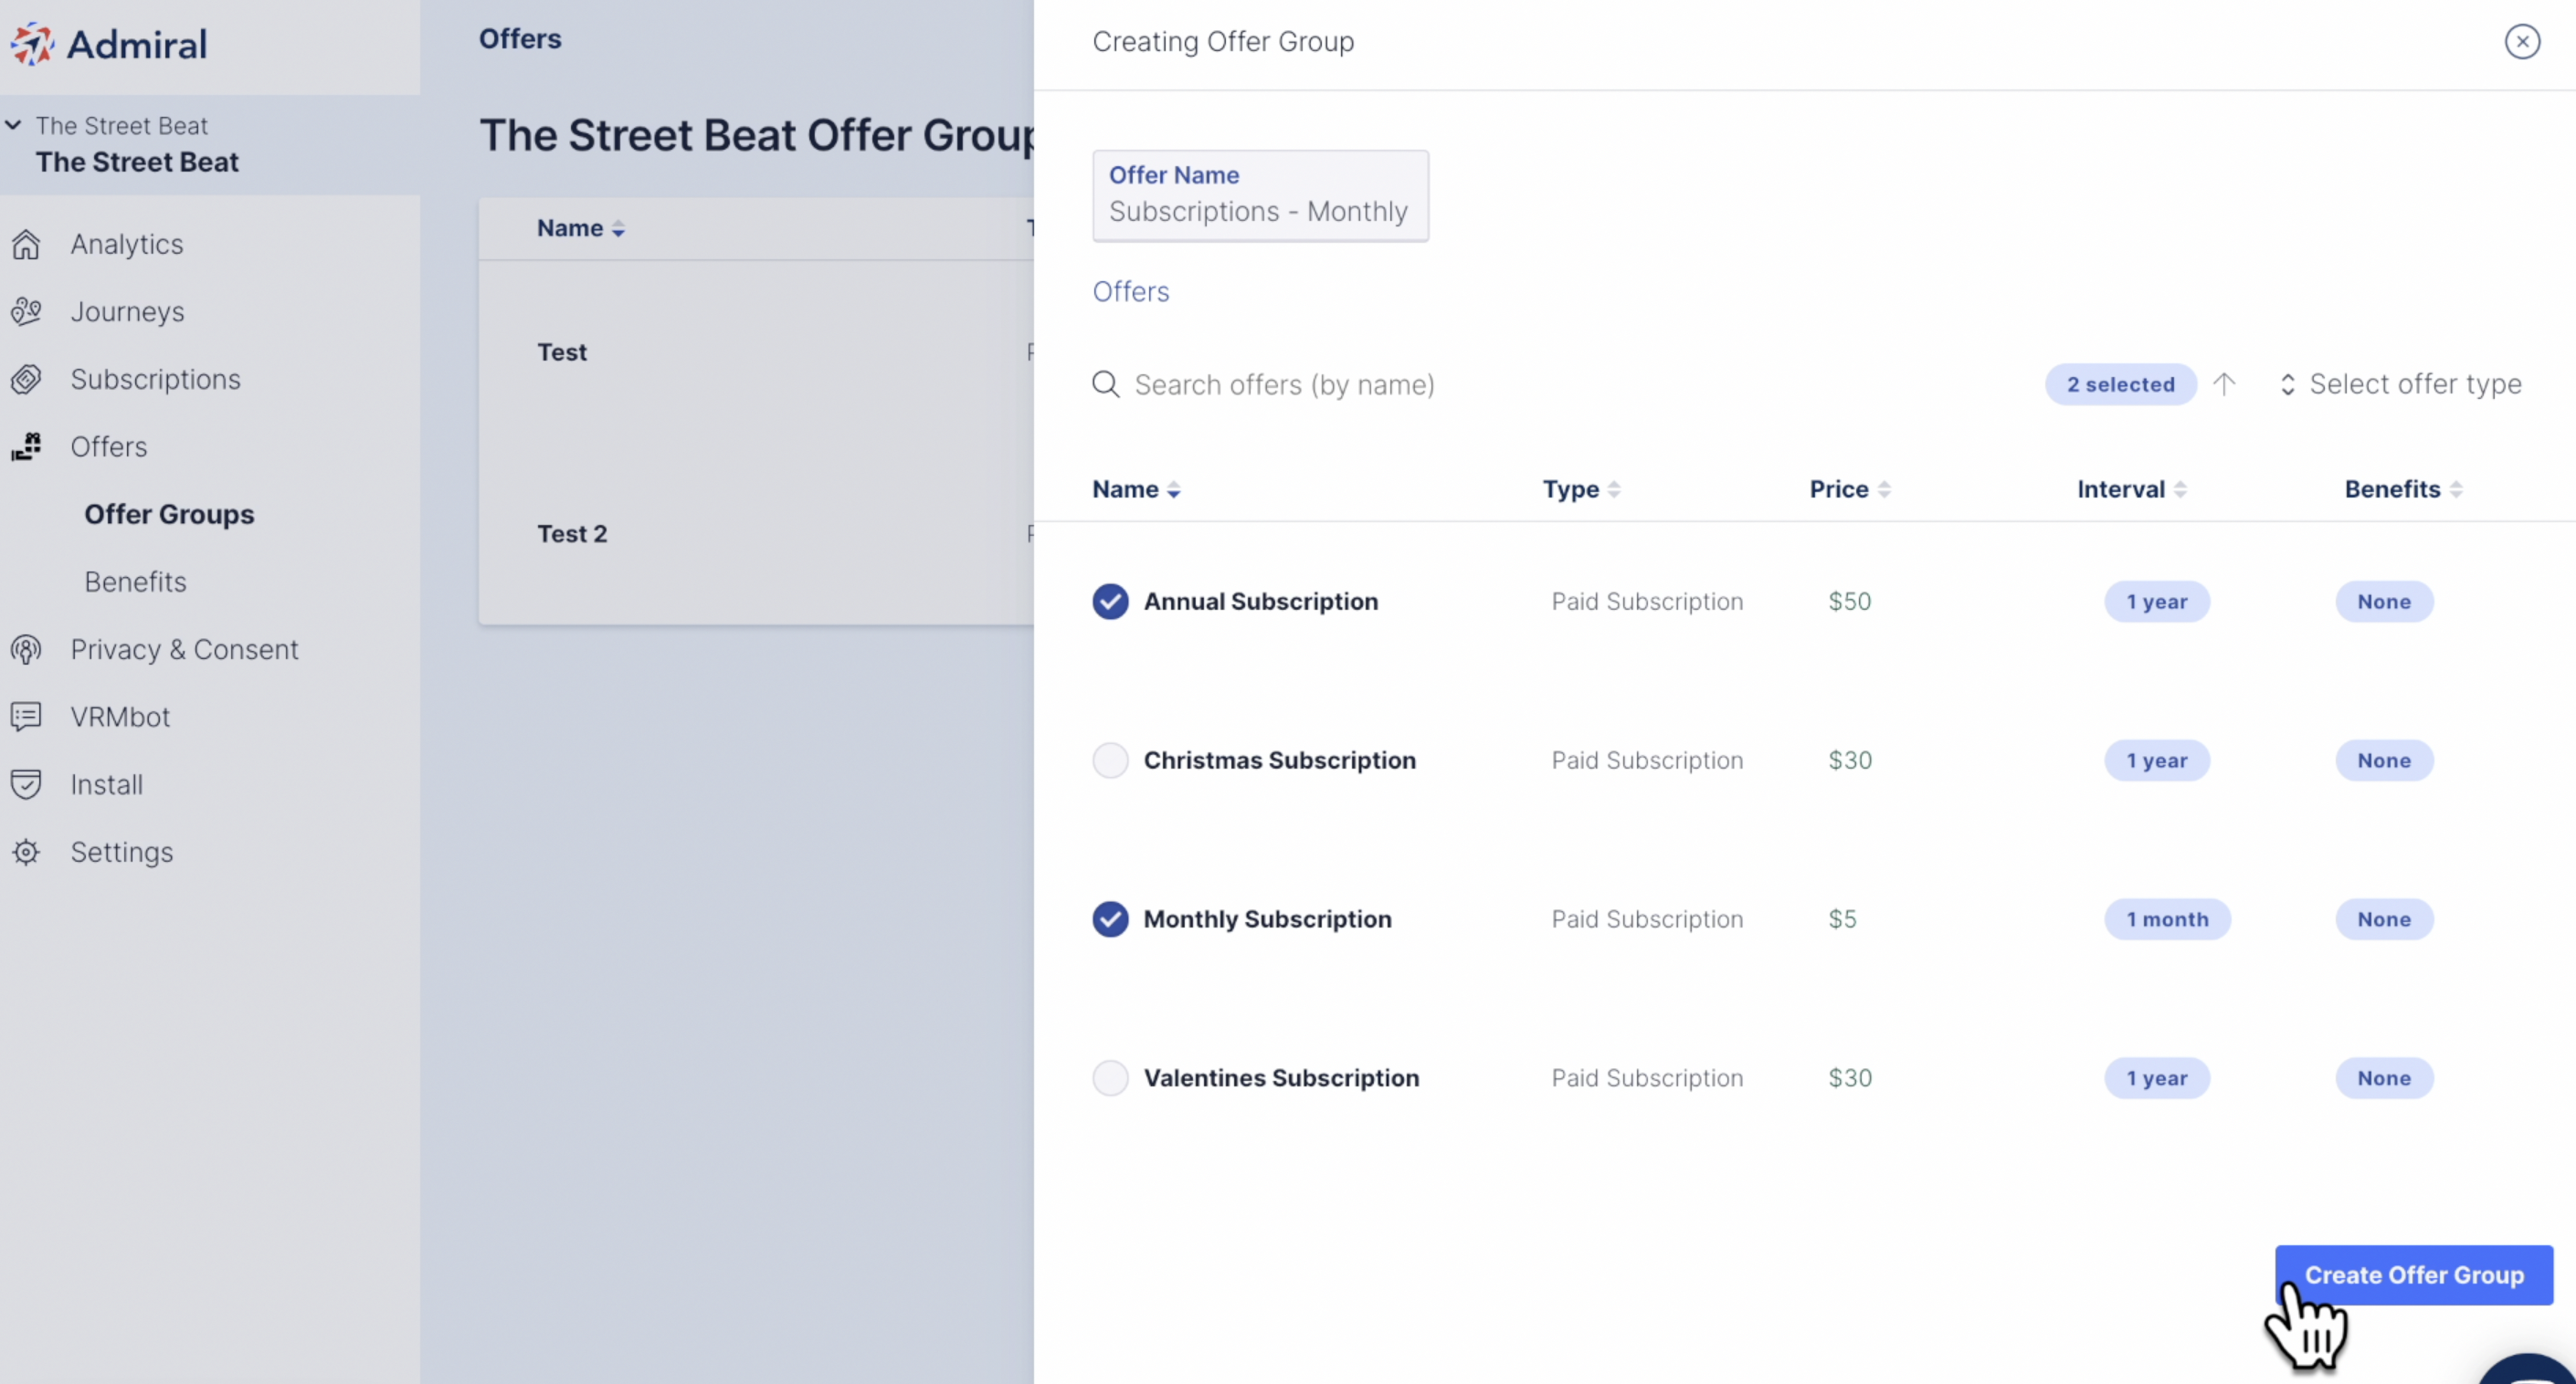Sort offers by Interval column
This screenshot has width=2576, height=1384.
pyautogui.click(x=2132, y=488)
